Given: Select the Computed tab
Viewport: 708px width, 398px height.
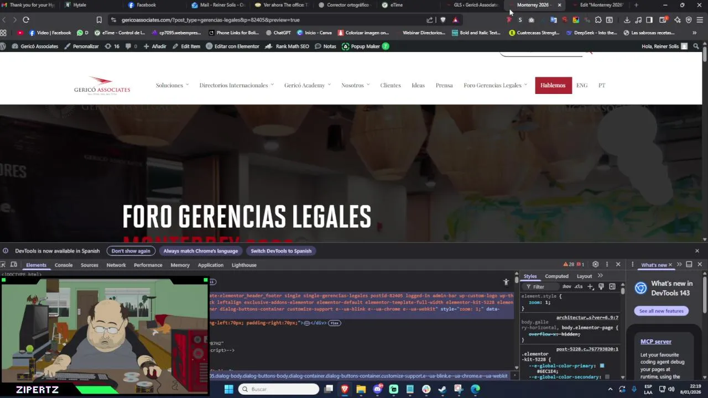Looking at the screenshot, I should (x=556, y=276).
